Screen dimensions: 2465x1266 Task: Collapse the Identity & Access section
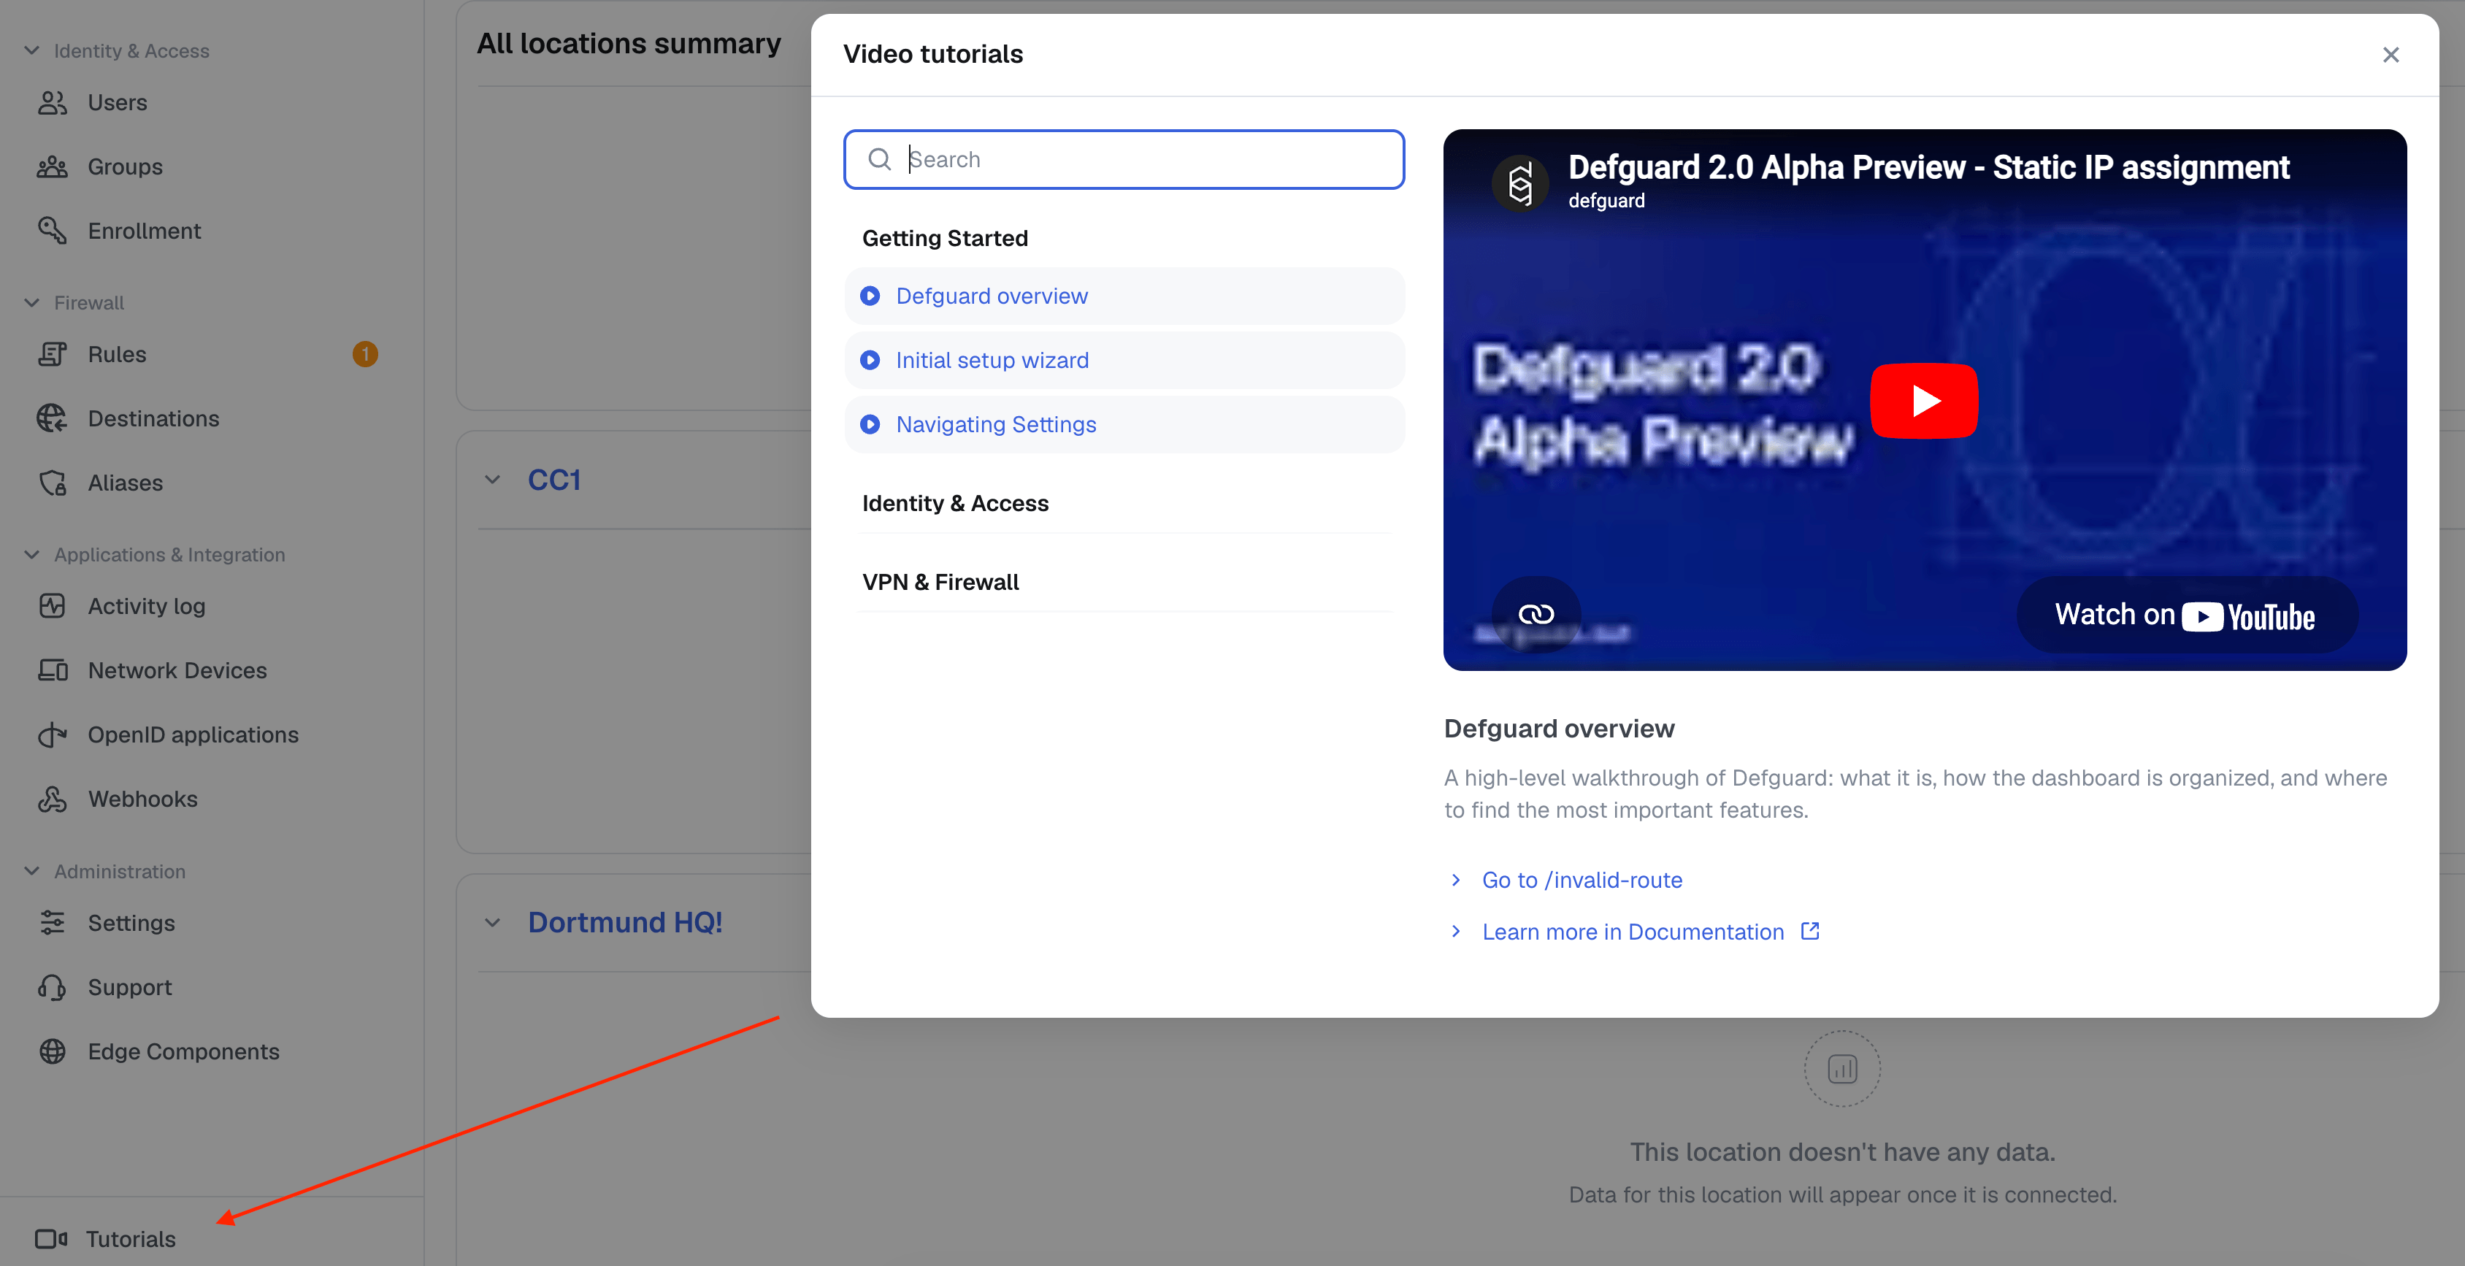(x=31, y=50)
